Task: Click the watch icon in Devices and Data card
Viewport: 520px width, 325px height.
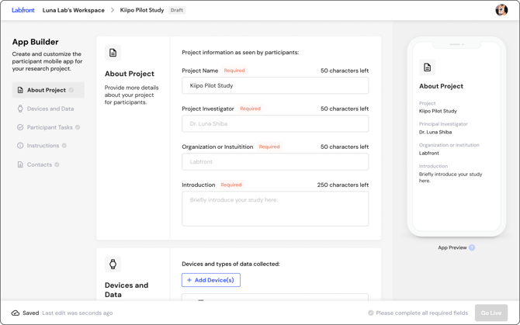Action: click(113, 264)
